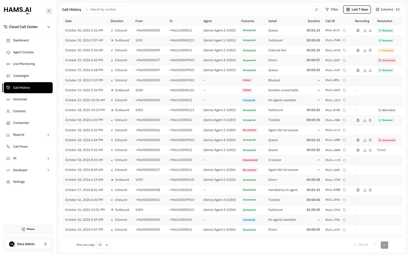408x255 pixels.
Task: Sort by the Duration column header
Action: pos(314,21)
